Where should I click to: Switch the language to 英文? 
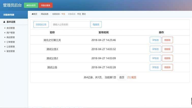(84, 14)
